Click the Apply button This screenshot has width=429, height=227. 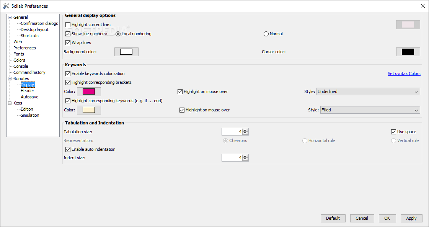(411, 218)
